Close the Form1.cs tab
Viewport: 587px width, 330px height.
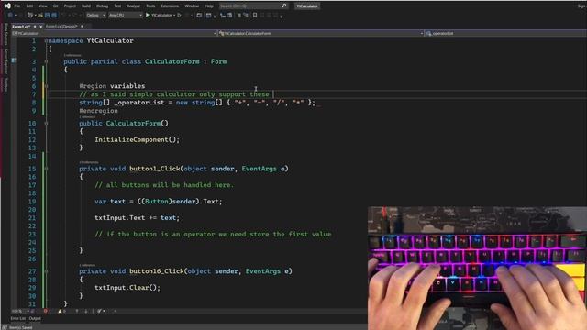pos(40,27)
